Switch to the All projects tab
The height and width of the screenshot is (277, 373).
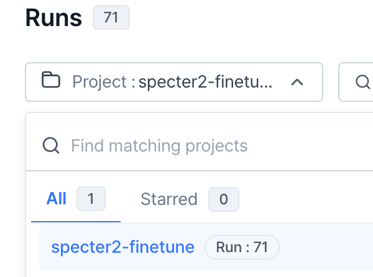(x=76, y=199)
